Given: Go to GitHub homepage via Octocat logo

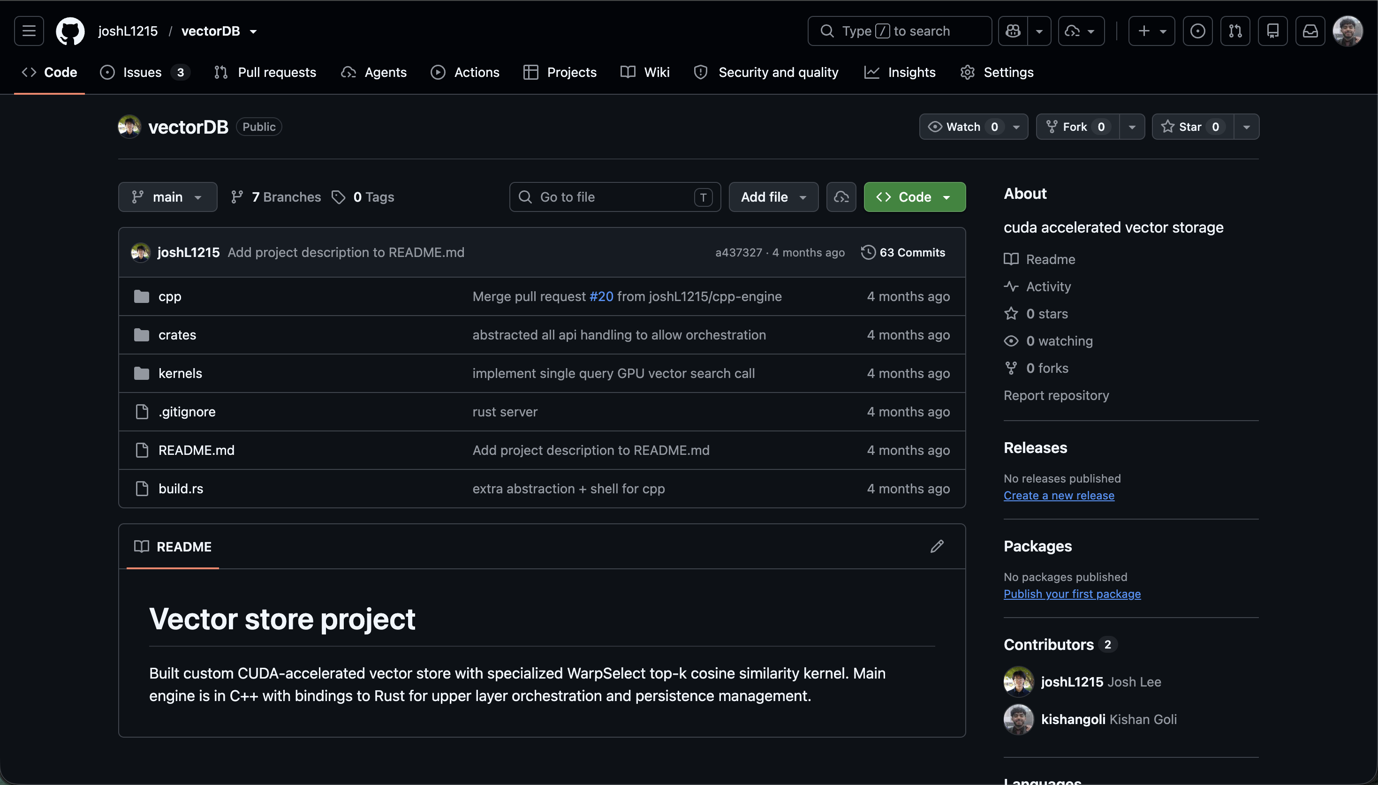Looking at the screenshot, I should [71, 31].
